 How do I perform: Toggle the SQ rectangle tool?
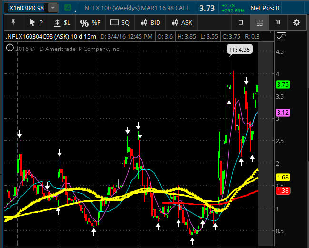coord(120,22)
